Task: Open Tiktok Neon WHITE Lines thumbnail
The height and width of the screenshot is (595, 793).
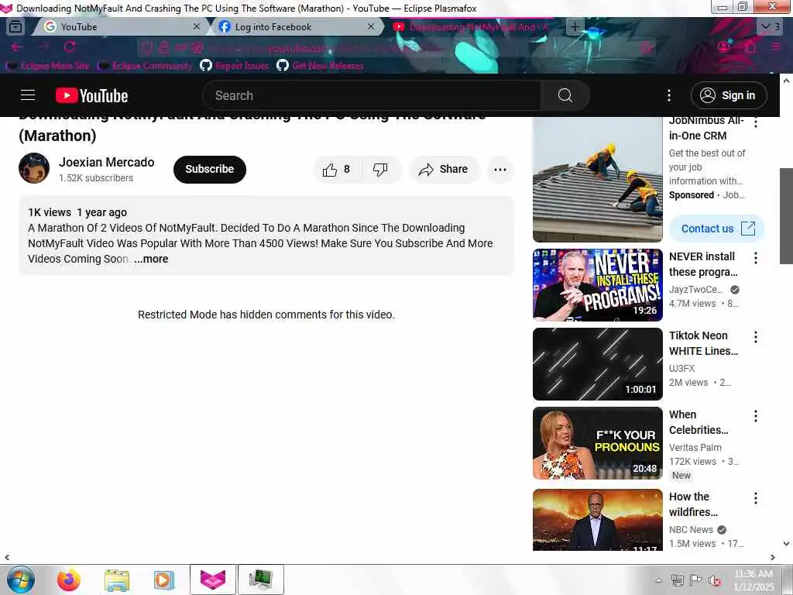Action: (597, 364)
